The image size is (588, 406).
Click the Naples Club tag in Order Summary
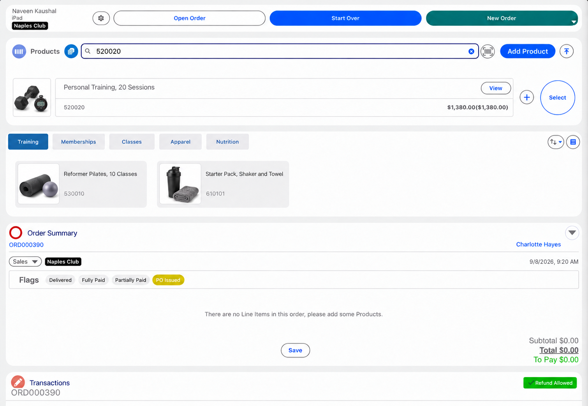[63, 262]
